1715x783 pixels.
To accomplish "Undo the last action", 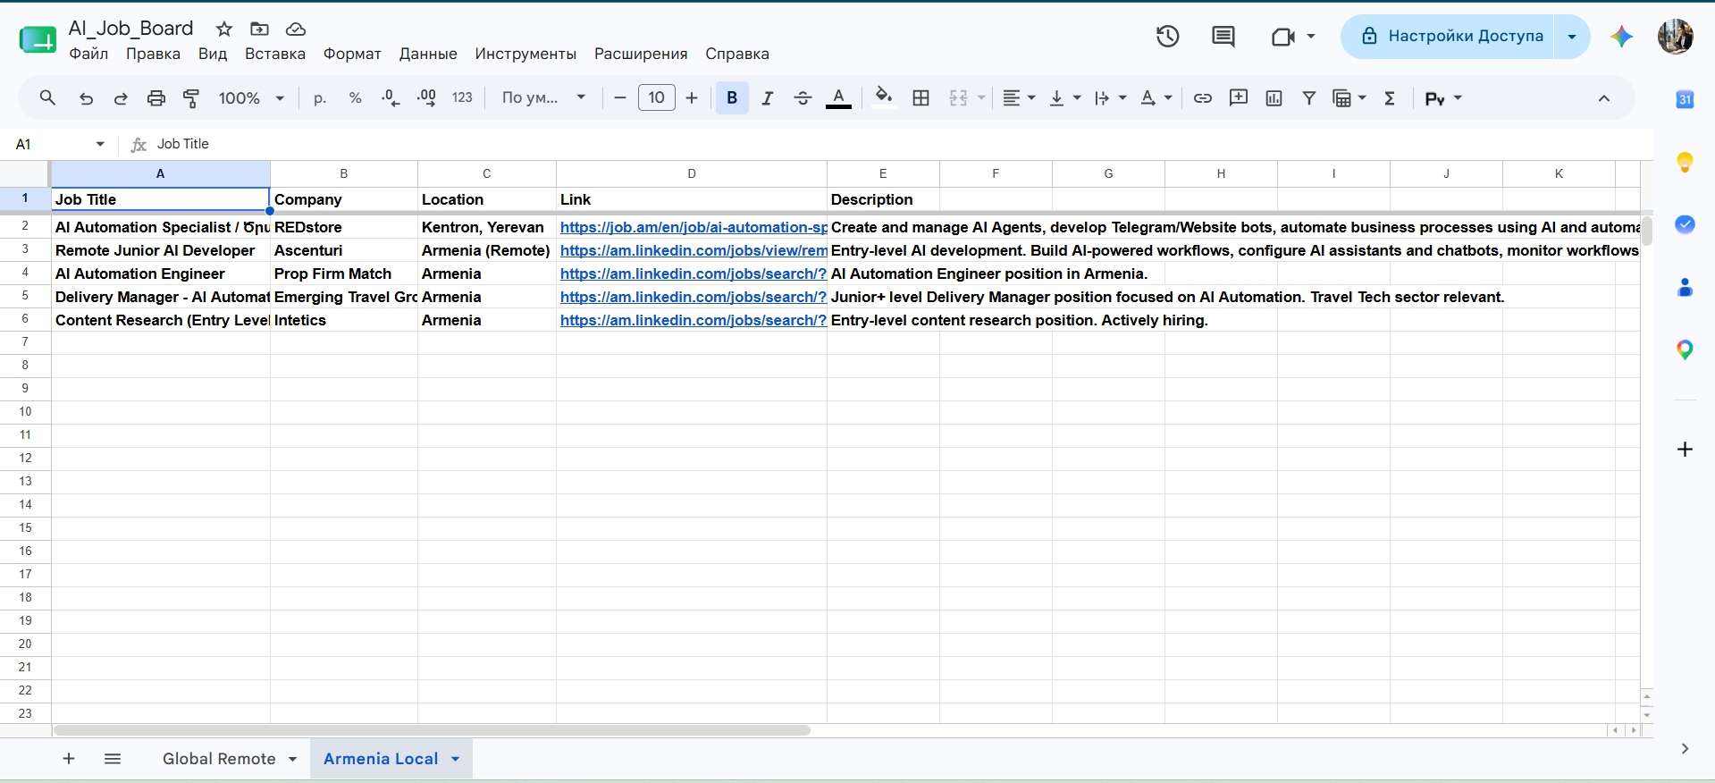I will pyautogui.click(x=86, y=98).
